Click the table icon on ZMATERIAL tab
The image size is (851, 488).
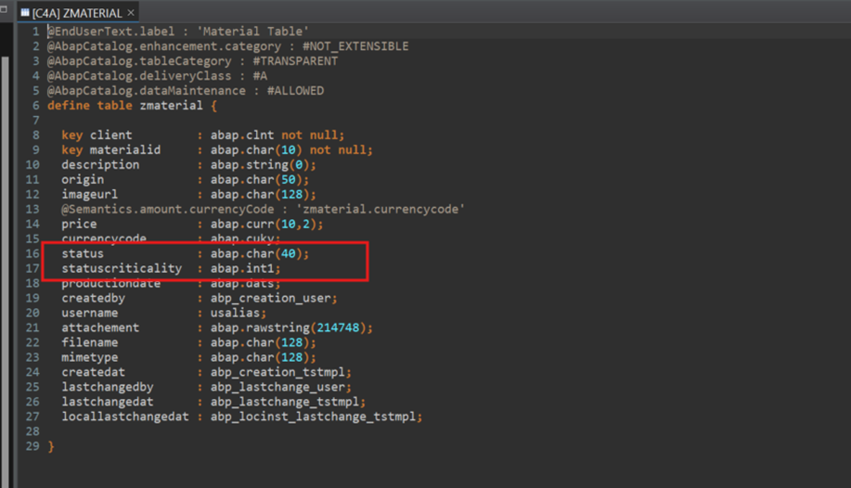pos(23,12)
